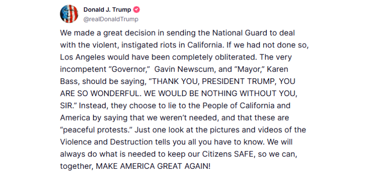Viewport: 369px width, 174px height.
Task: Open the Donald J. Trump display name
Action: 107,10
